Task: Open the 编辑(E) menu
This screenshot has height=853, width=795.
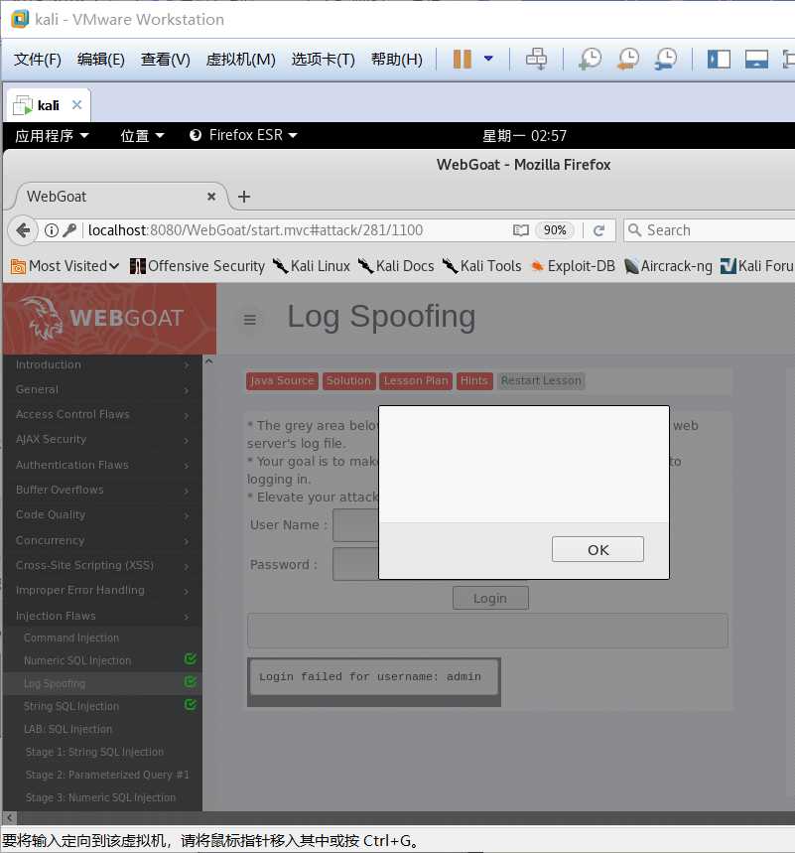Action: pyautogui.click(x=100, y=60)
